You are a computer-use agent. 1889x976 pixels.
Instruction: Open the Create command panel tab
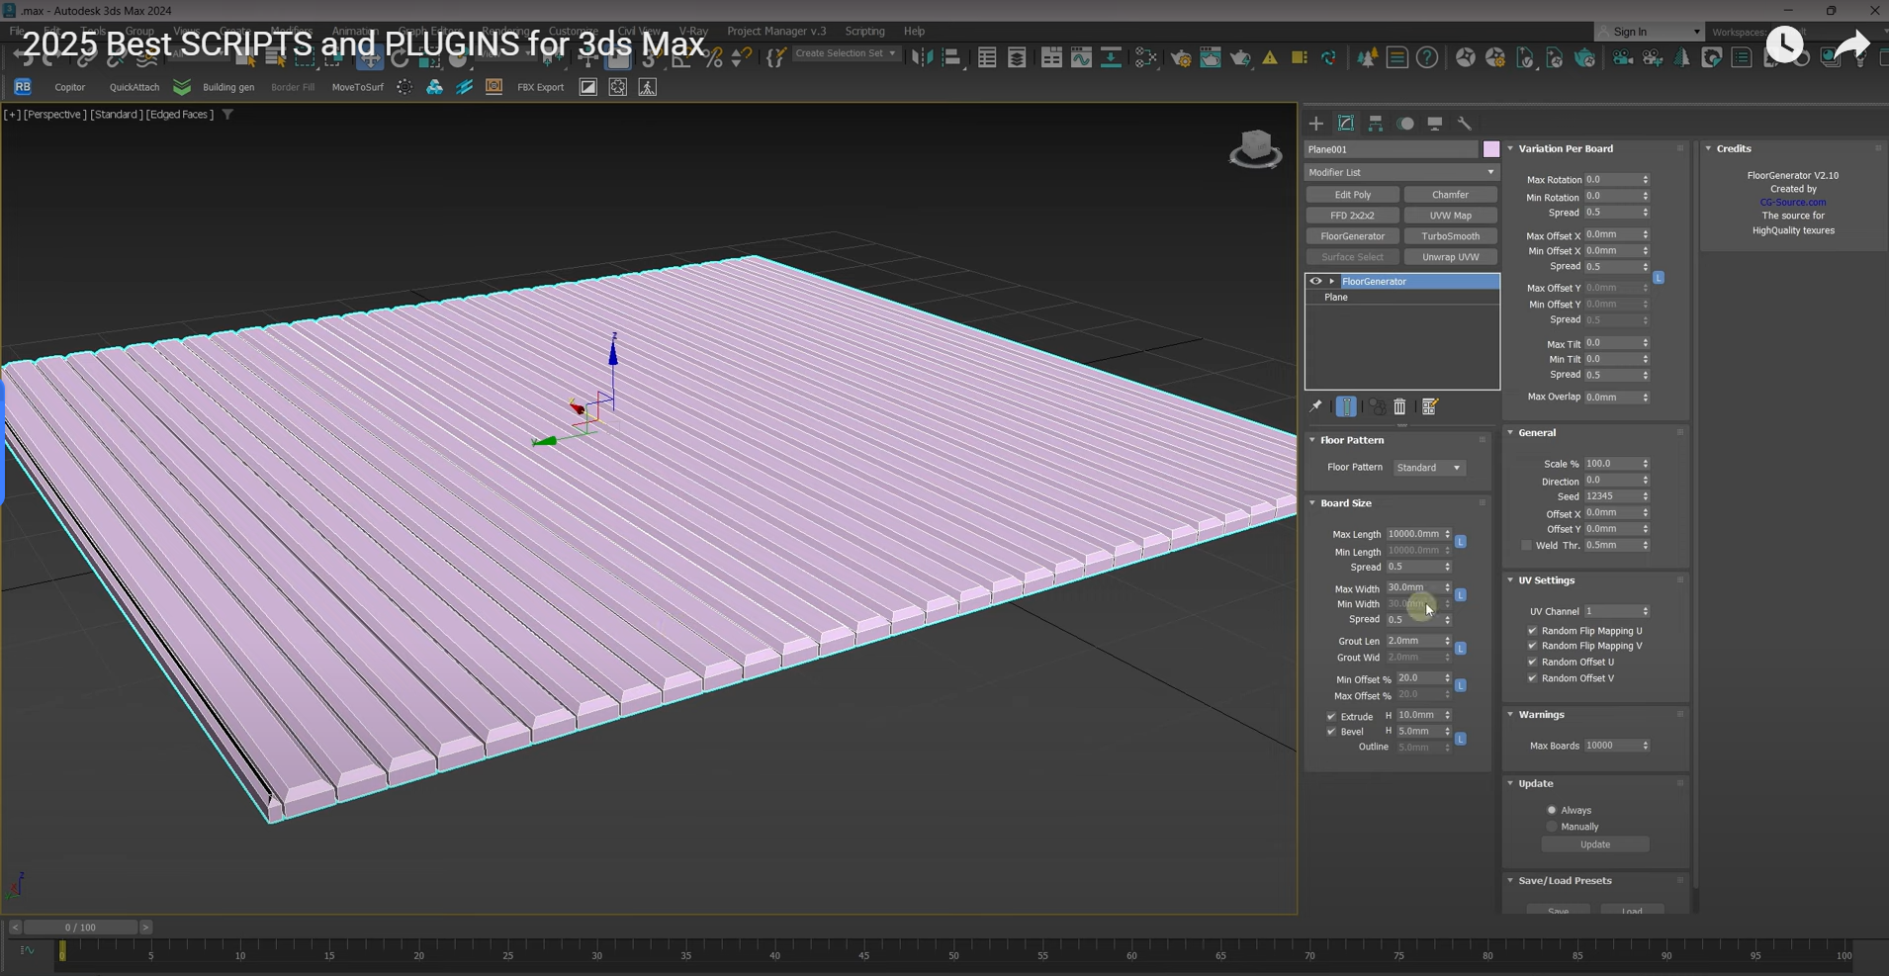(x=1315, y=124)
